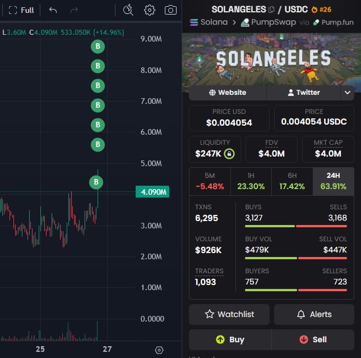Click the Pump.fun pill icon

pos(316,22)
